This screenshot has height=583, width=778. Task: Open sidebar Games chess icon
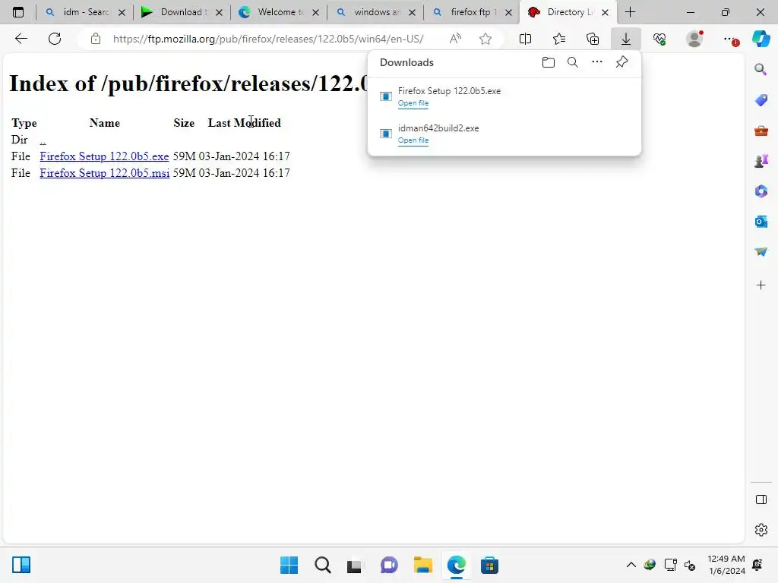[x=761, y=161]
